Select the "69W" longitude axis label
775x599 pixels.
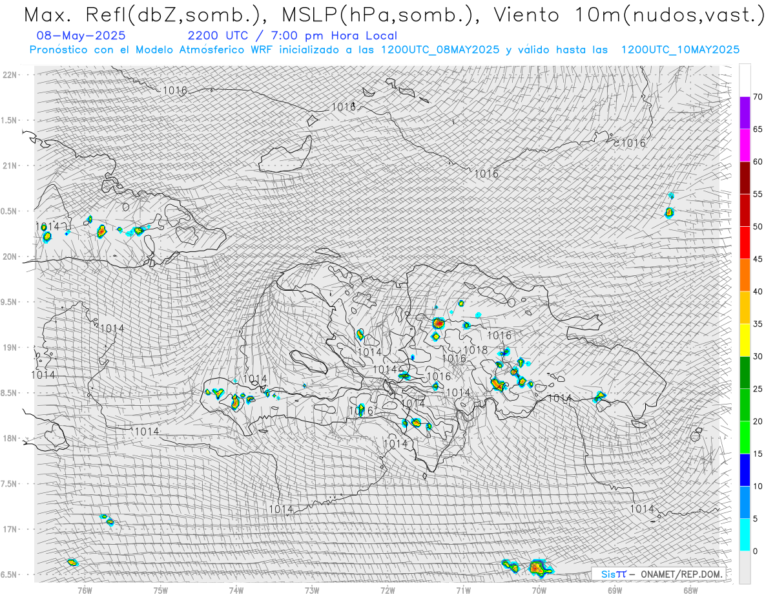point(615,591)
